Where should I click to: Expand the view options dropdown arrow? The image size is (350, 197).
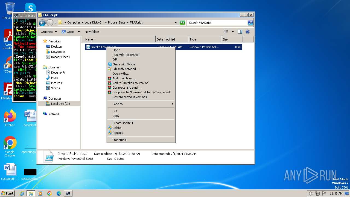[x=233, y=32]
